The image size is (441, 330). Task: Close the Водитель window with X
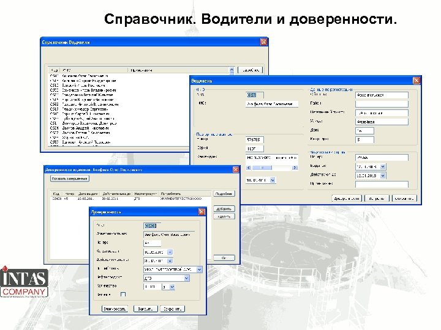[417, 81]
